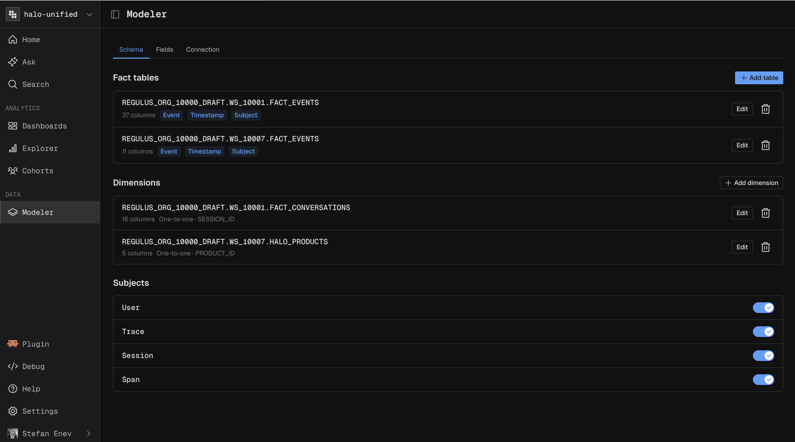Delete the HALO_PRODUCTS dimension via trash icon
The image size is (795, 442).
(x=765, y=247)
